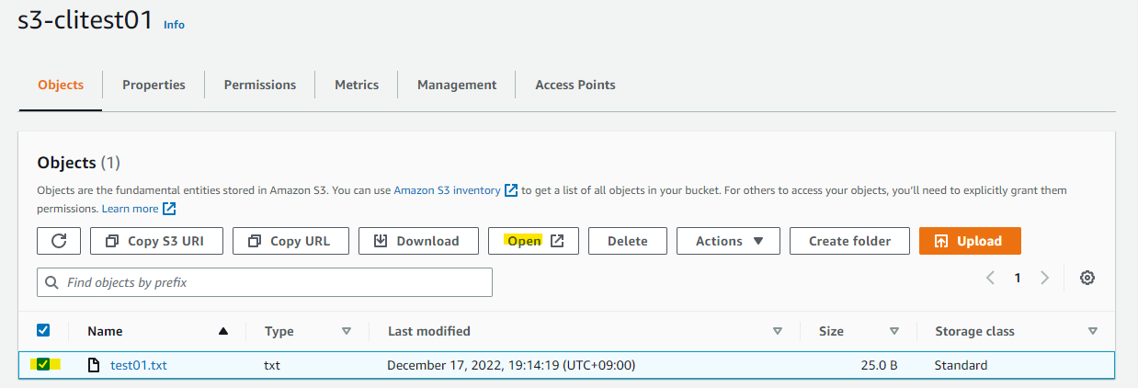Viewport: 1138px width, 388px height.
Task: Switch to the Objects tab
Action: pyautogui.click(x=61, y=85)
